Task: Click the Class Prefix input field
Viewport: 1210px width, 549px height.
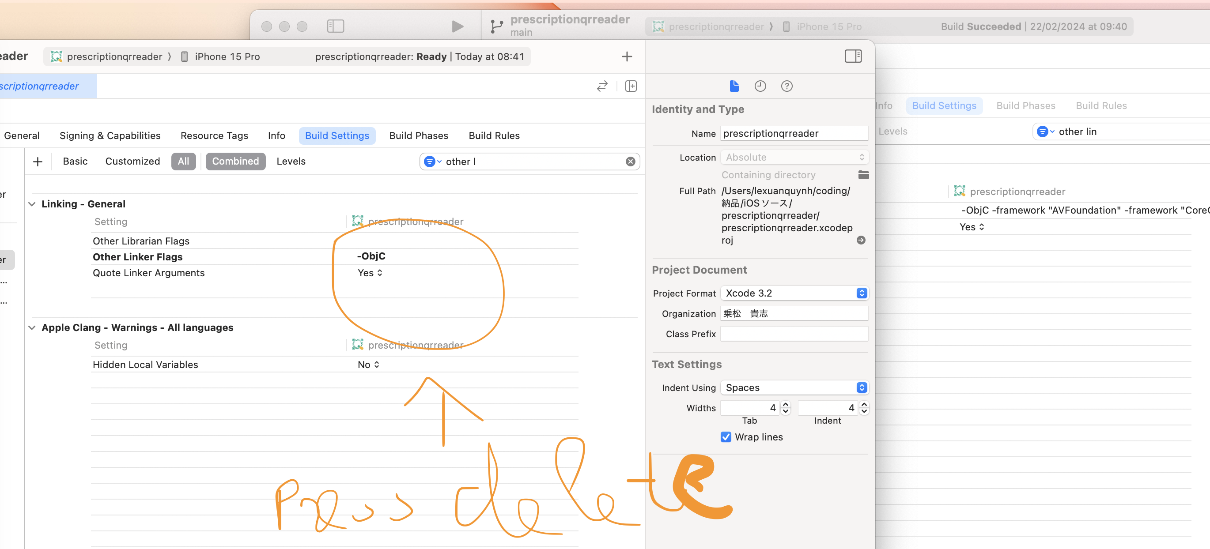Action: pyautogui.click(x=794, y=334)
